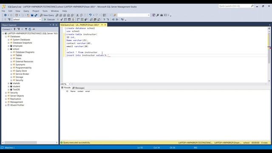This screenshot has width=272, height=153.
Task: Select the Programmability folder
Action: pos(23,68)
